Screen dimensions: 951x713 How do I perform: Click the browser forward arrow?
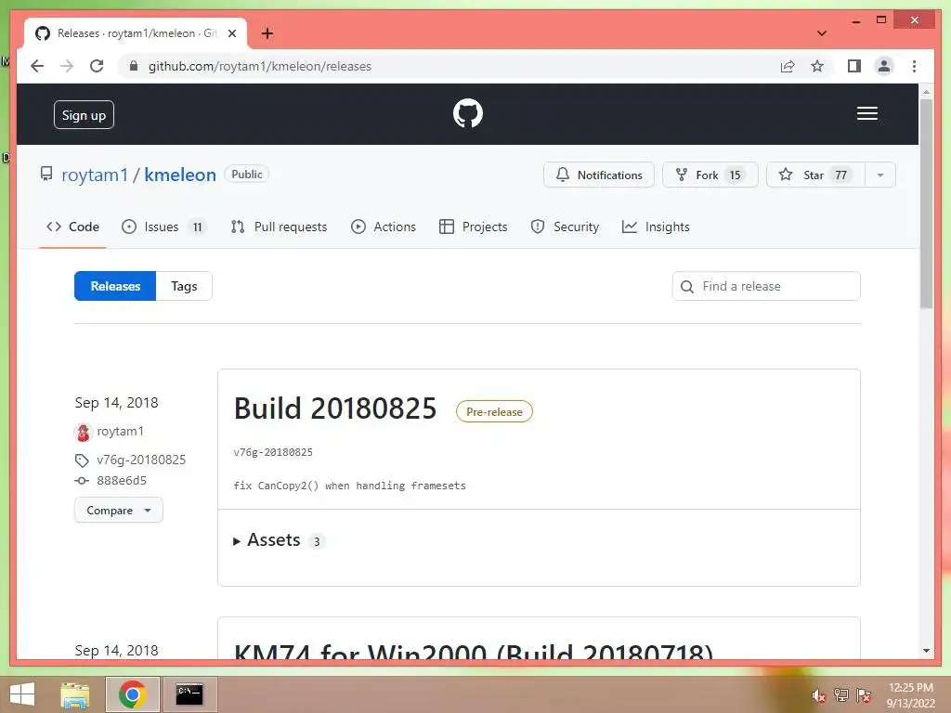tap(67, 66)
